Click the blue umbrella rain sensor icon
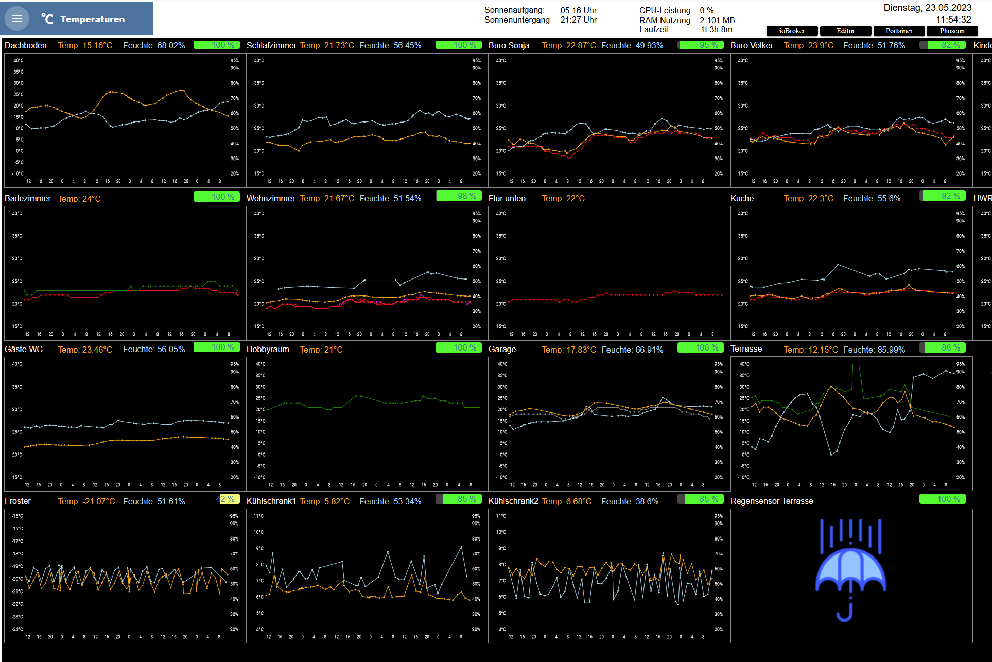992x662 pixels. 850,570
